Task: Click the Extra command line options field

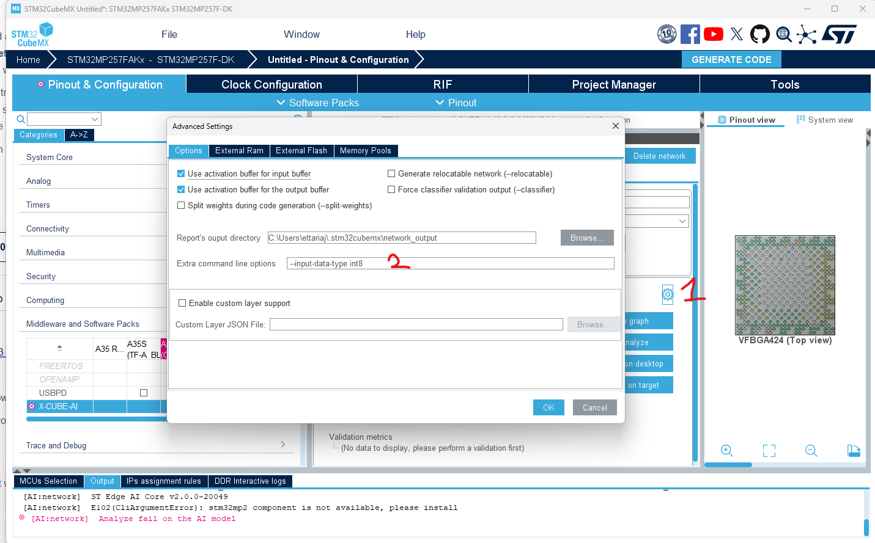Action: (451, 263)
